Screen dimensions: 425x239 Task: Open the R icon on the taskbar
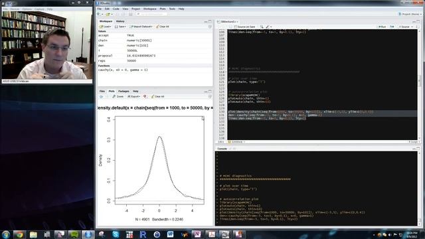143,234
